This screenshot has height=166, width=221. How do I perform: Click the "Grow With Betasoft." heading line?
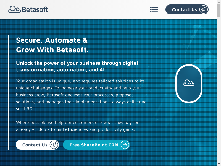click(52, 50)
